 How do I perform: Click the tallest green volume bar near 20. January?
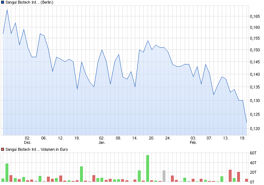point(148,169)
